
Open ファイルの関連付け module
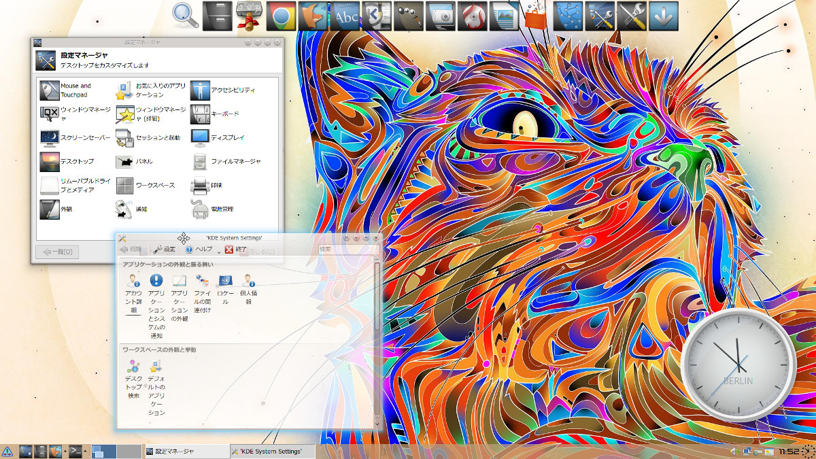203,292
